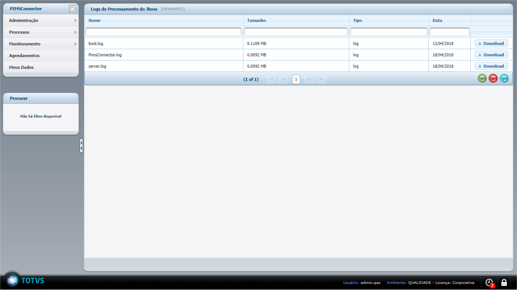Go to the next page of the log table
The image size is (517, 290).
(309, 79)
